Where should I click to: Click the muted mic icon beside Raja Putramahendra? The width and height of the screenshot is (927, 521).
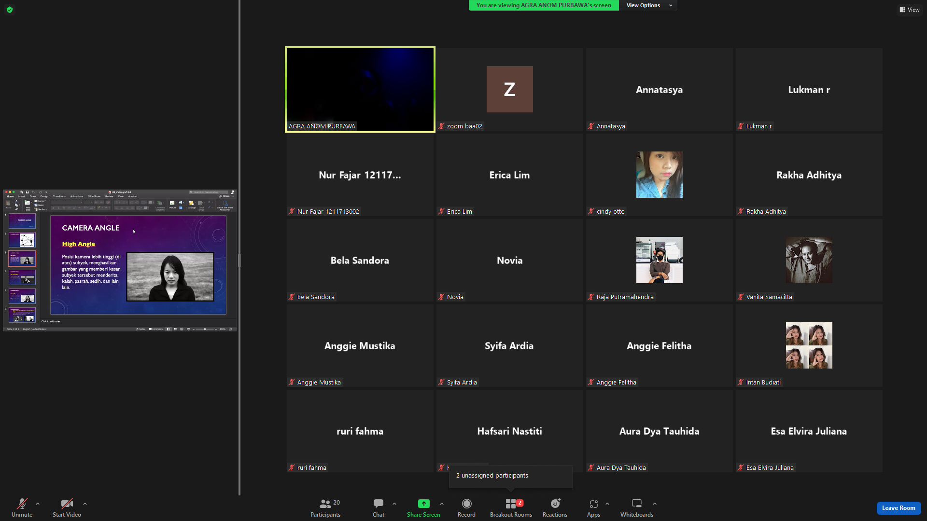coord(591,297)
